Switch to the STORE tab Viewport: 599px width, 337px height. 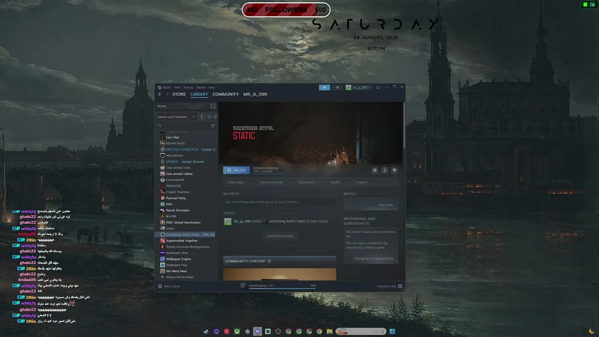tap(179, 94)
